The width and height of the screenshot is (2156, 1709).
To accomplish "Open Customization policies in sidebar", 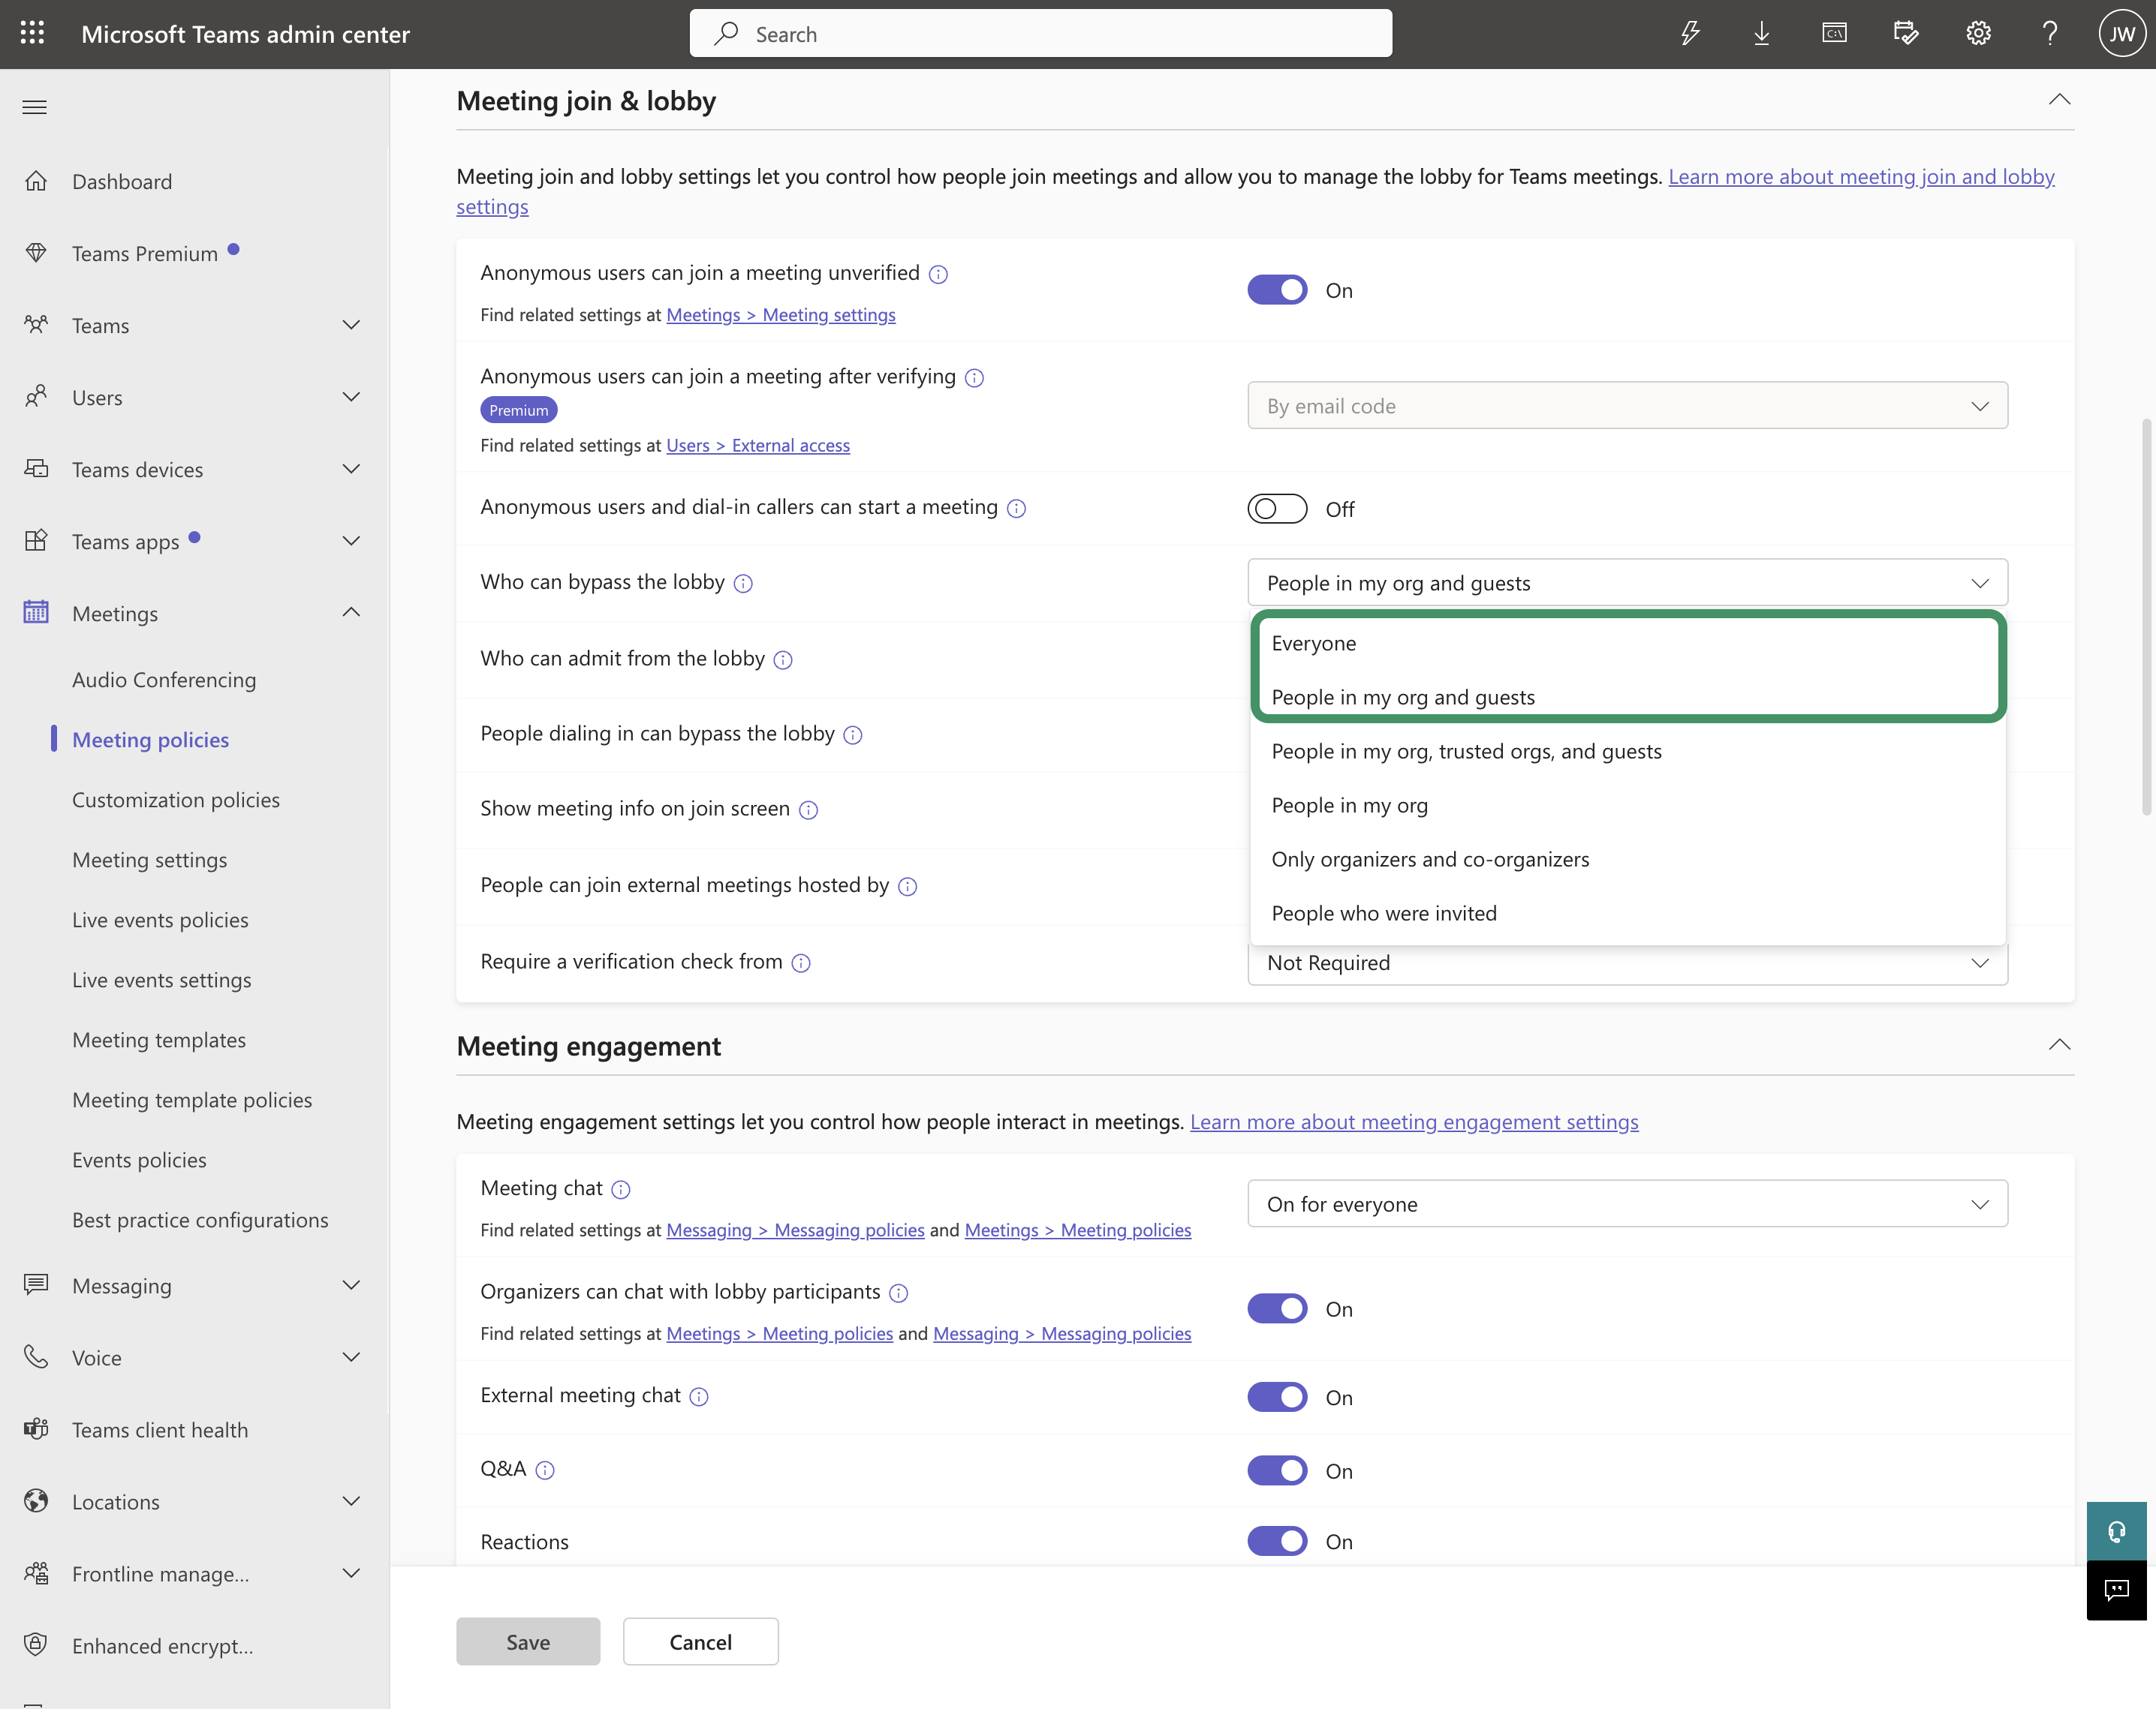I will pos(176,800).
